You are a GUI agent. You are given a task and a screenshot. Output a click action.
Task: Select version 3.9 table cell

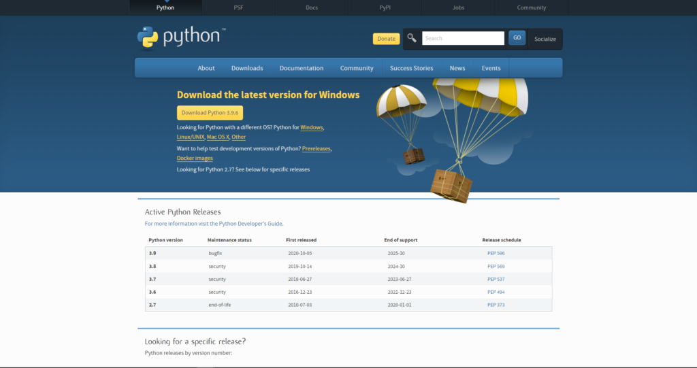pyautogui.click(x=152, y=253)
